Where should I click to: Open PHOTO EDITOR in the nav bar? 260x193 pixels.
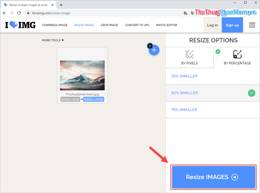(166, 25)
